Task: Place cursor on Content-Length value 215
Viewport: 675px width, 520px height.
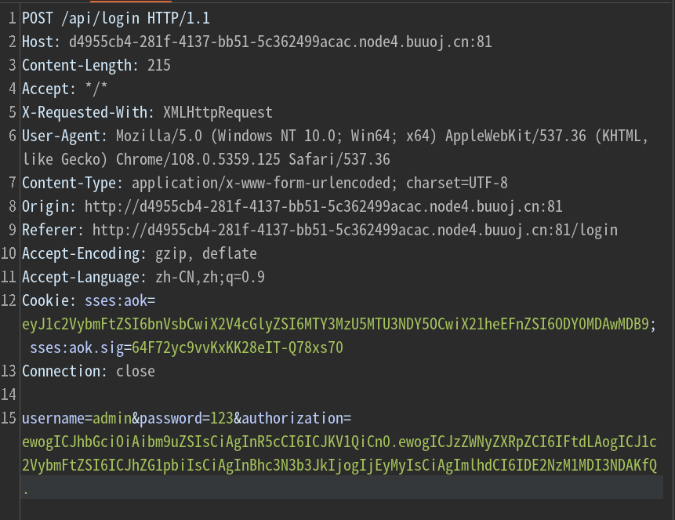Action: (158, 65)
